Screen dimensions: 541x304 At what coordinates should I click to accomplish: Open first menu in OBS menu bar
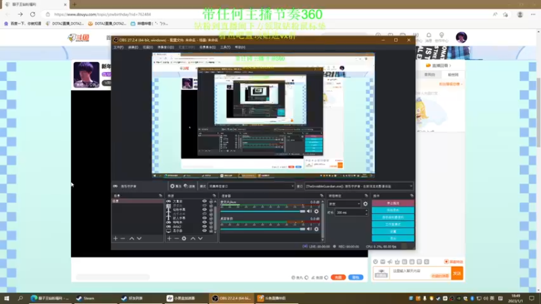[118, 47]
